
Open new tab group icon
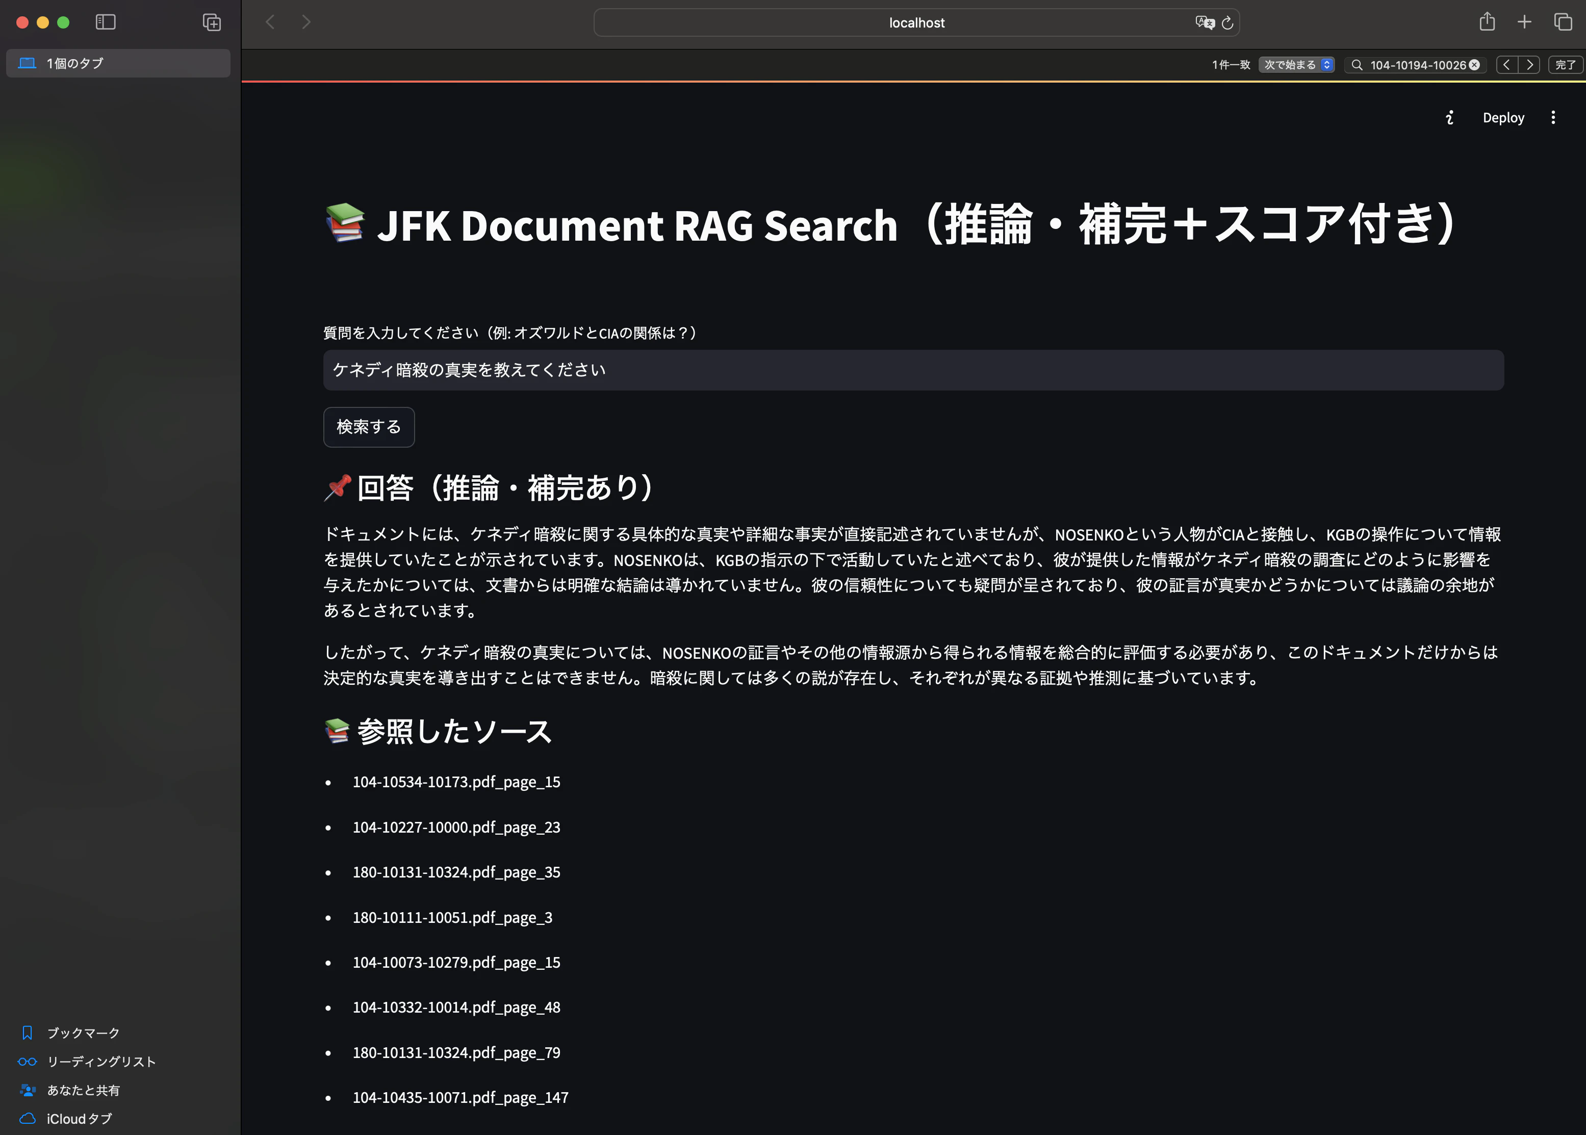click(212, 22)
